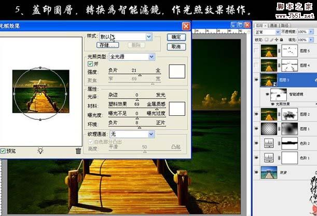Switch to the 通道 channels tab
Screen dimensions: 317x216
(x=273, y=25)
